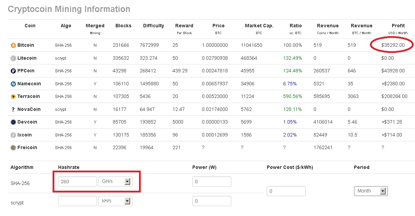Click the Bitcoin coin icon
This screenshot has width=415, height=216.
13,45
